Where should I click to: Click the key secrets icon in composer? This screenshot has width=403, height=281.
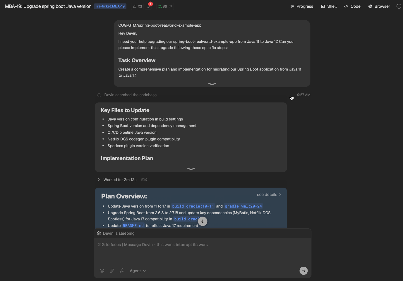(122, 271)
